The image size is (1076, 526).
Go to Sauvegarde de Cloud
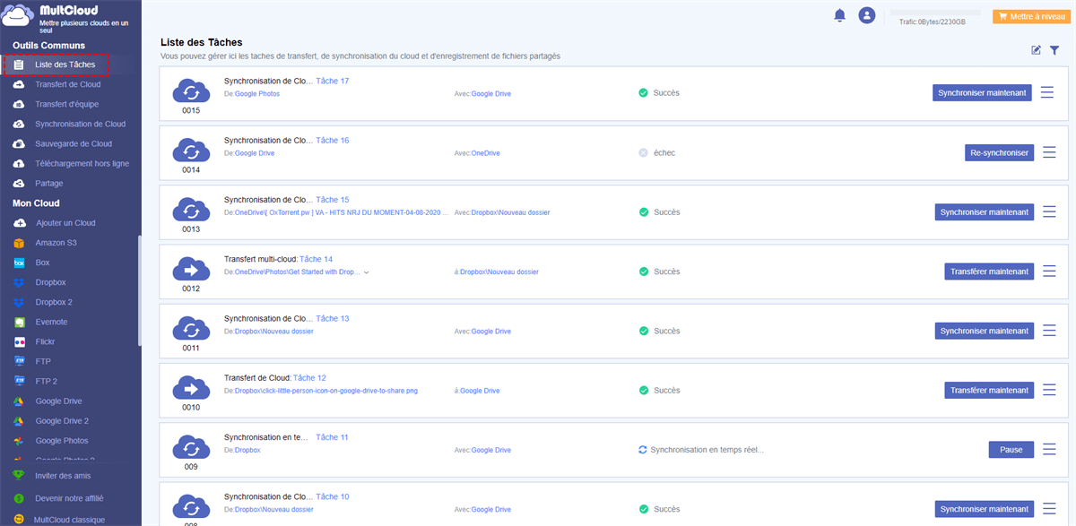pyautogui.click(x=73, y=143)
